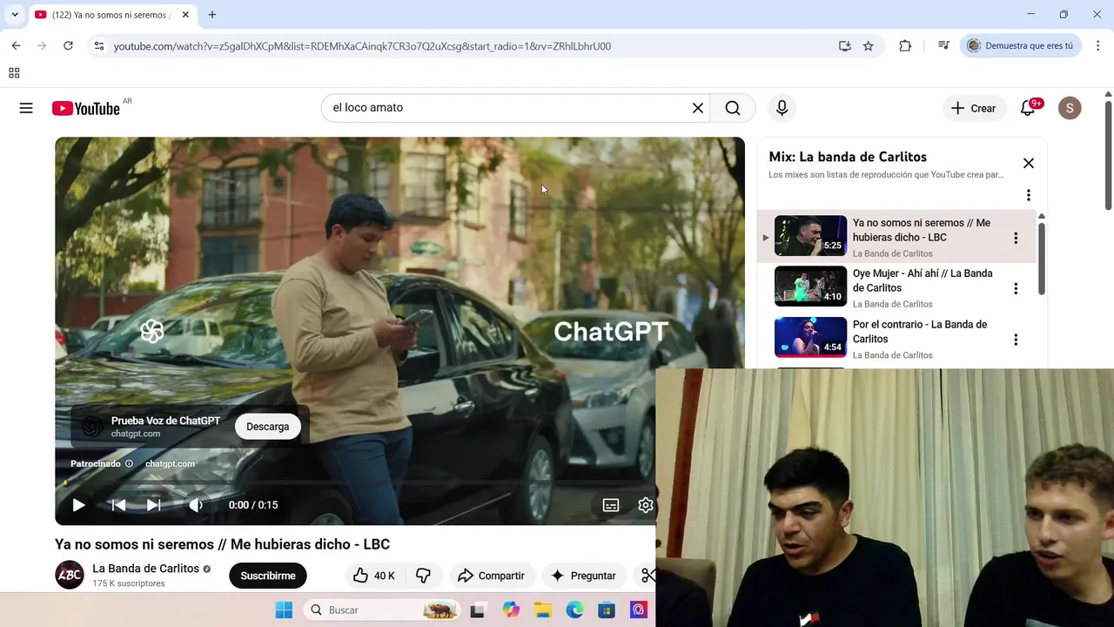
Task: Open the YouTube hamburger guide menu
Action: (26, 108)
